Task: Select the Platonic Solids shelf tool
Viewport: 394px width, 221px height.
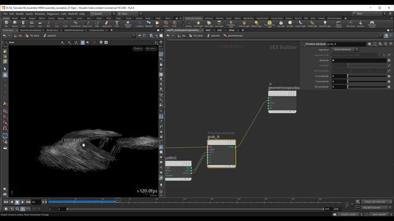Action: point(128,23)
